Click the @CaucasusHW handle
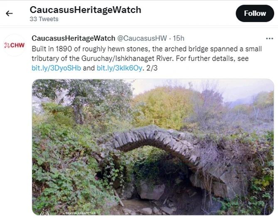Viewport: 278px width, 218px height. click(x=142, y=39)
